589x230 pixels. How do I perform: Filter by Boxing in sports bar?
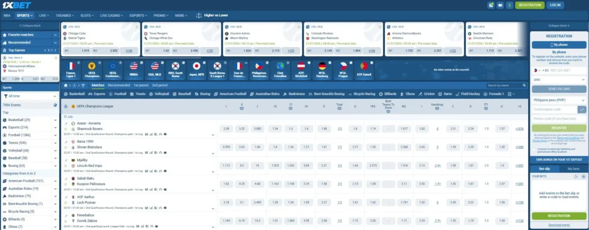202,94
